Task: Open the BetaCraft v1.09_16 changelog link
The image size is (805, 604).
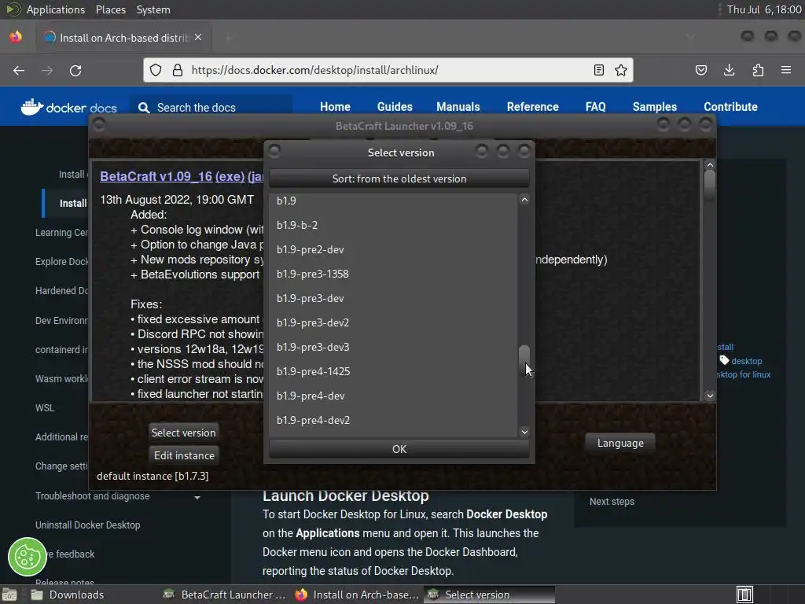Action: (x=156, y=176)
